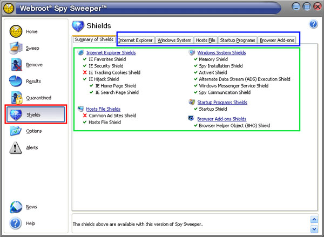
Task: Click the Spy Communication Shield text
Action: click(225, 92)
